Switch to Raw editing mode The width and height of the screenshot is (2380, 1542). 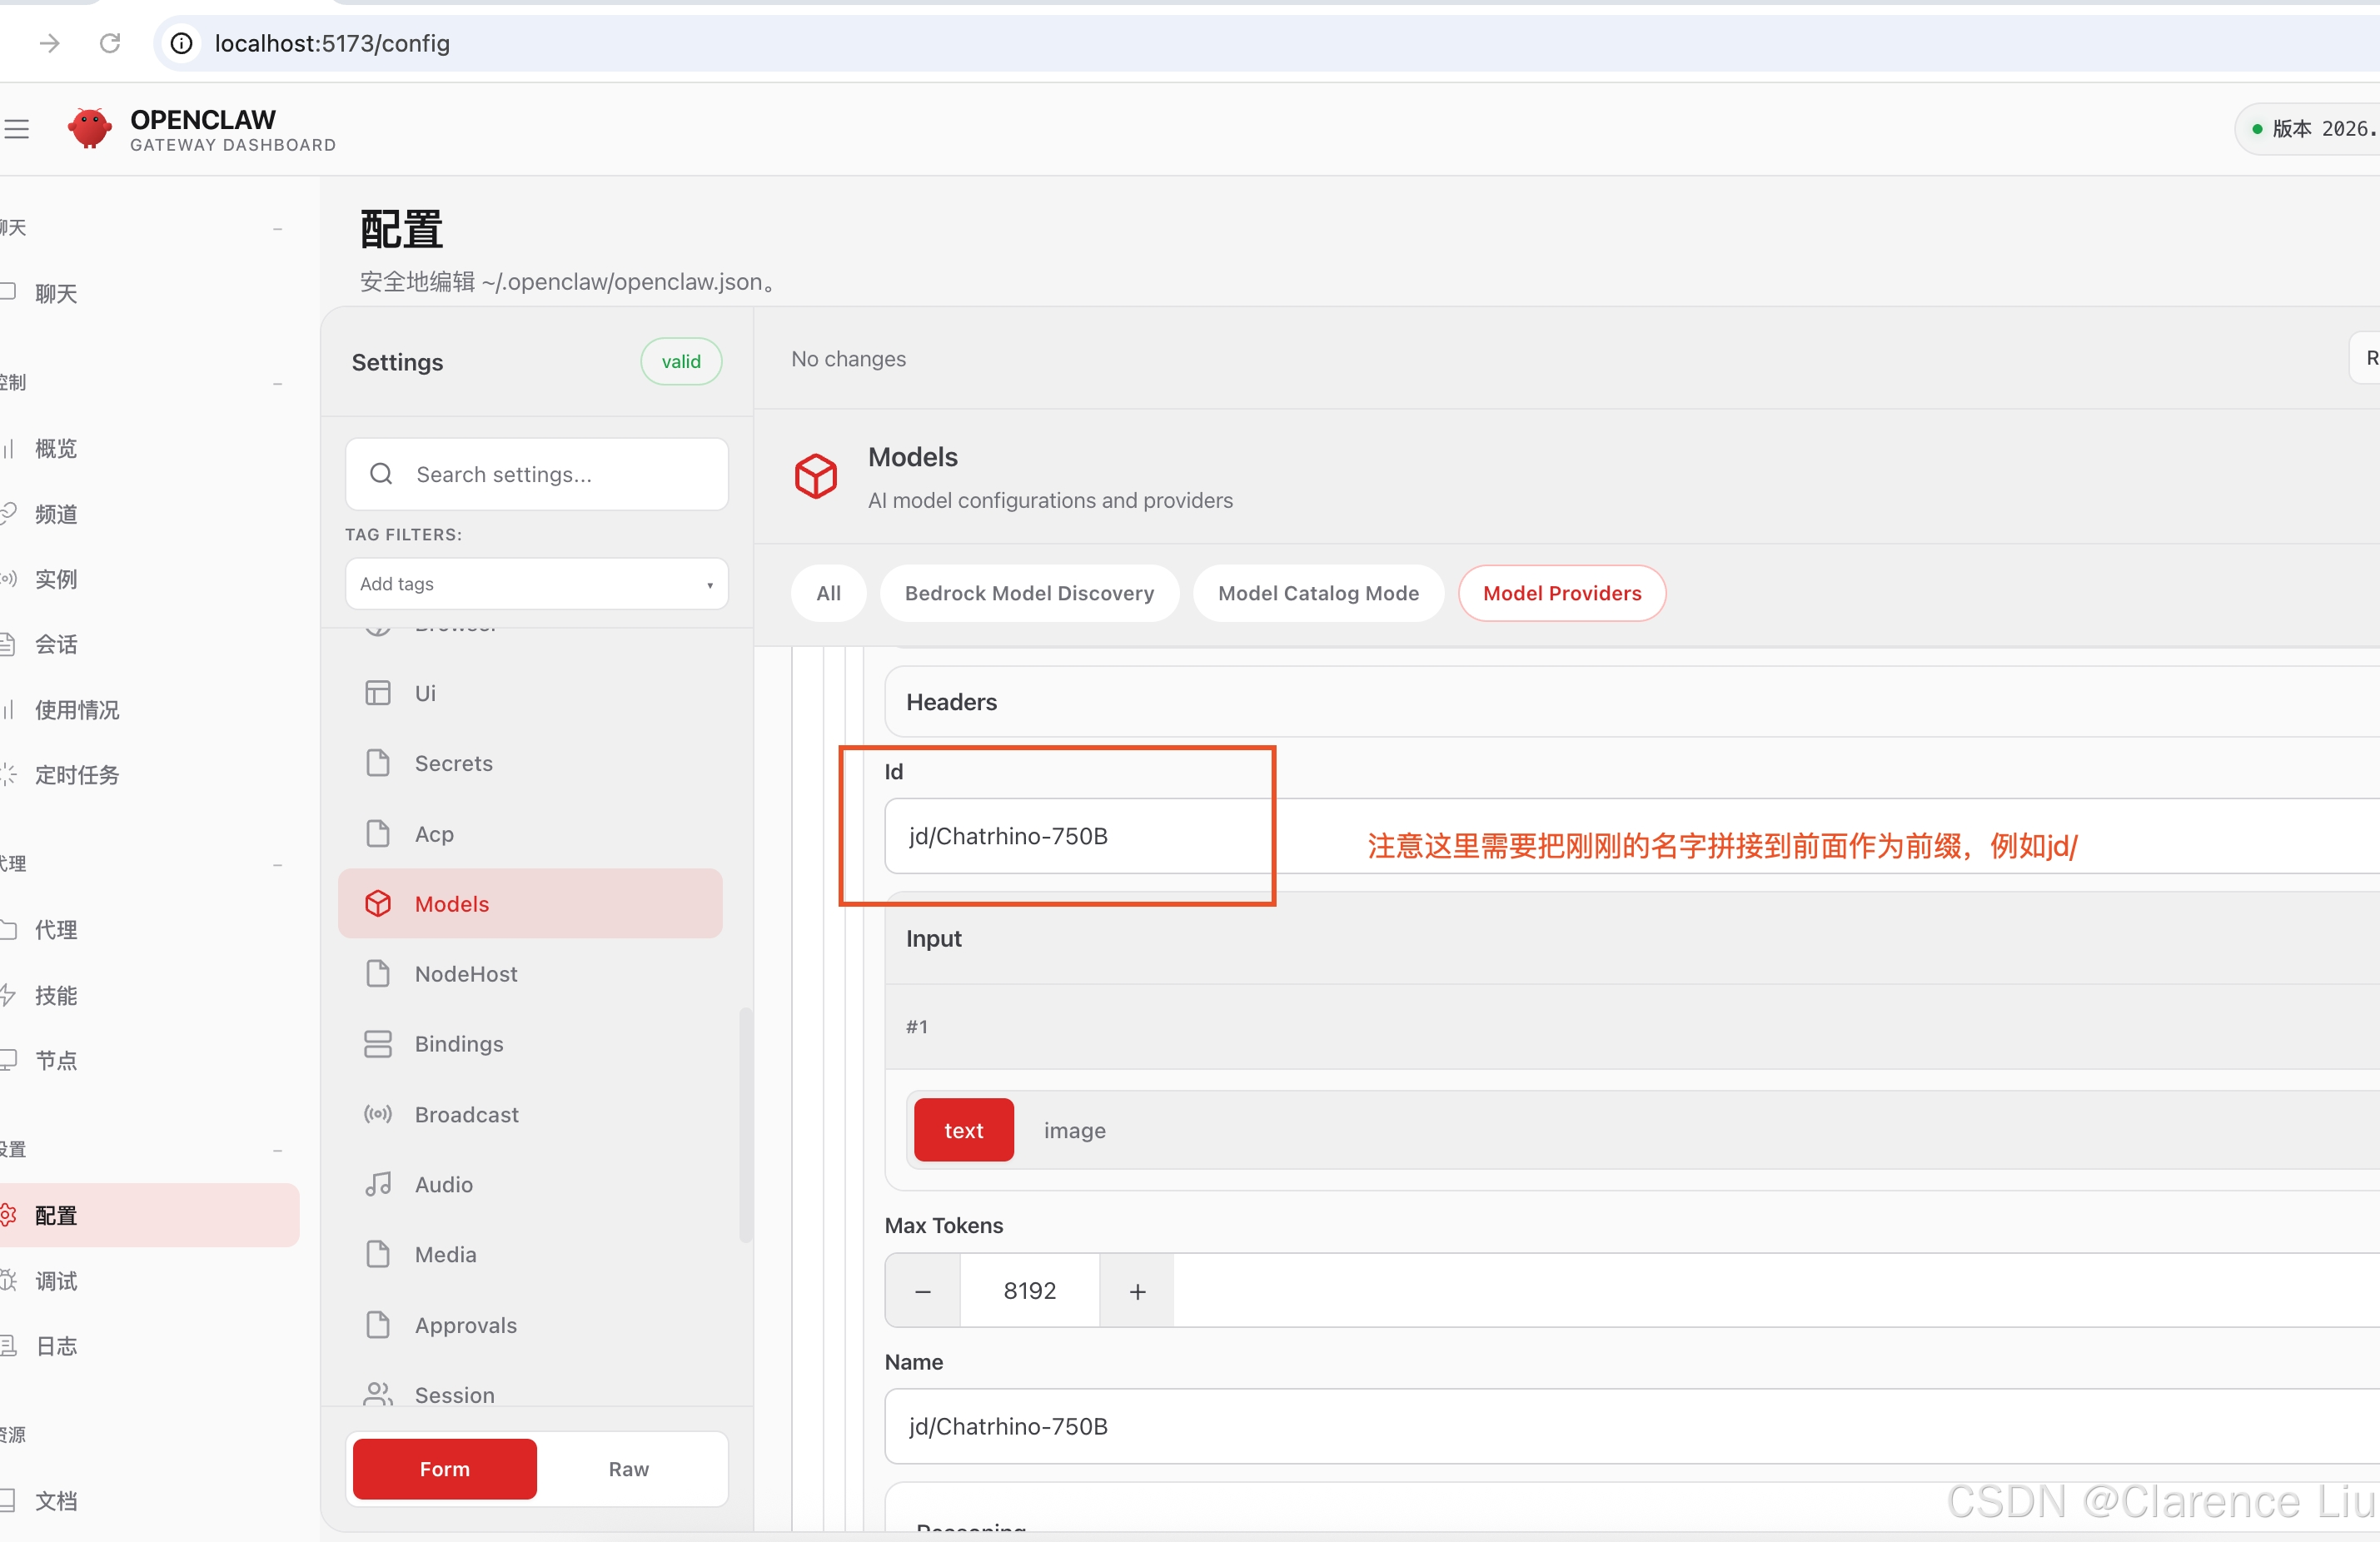click(x=628, y=1468)
